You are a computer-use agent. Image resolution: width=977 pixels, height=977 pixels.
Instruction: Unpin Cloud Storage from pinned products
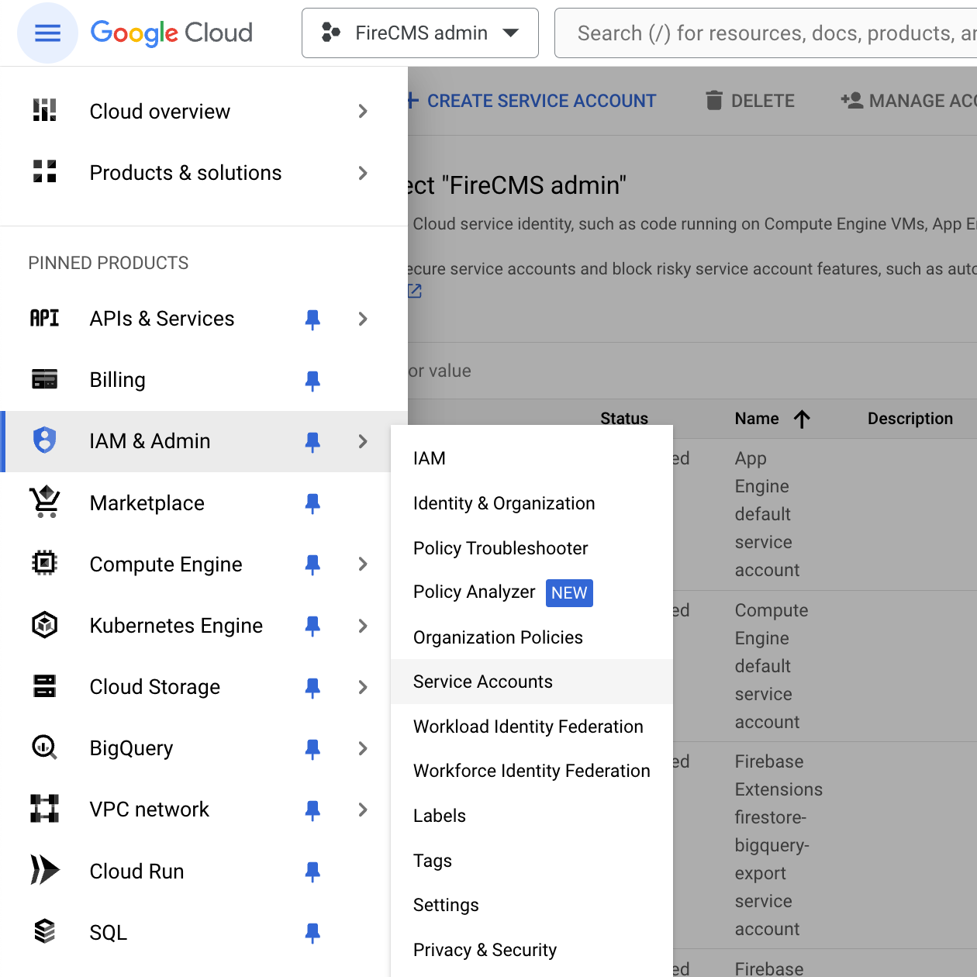click(x=312, y=687)
